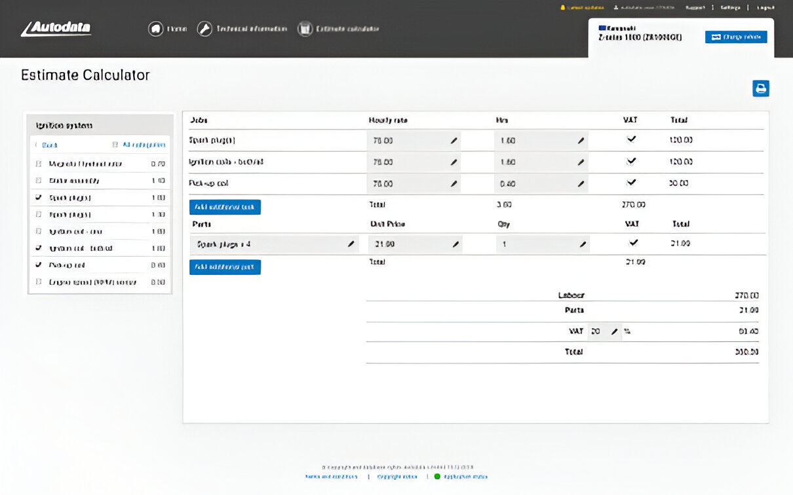Click the pencil icon beside VAT percentage
This screenshot has height=495, width=793.
[x=614, y=332]
